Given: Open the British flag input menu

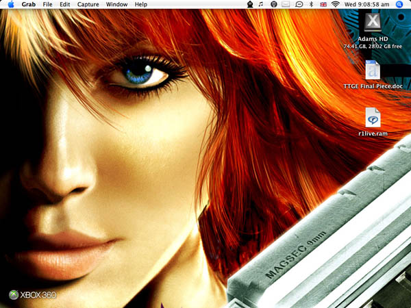Looking at the screenshot, I should pos(323,4).
